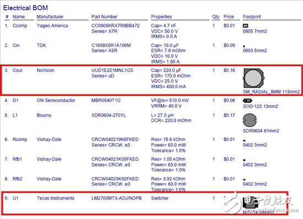
Task: Click the Footprint column header
Action: click(252, 17)
